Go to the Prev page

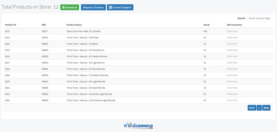tap(252, 108)
